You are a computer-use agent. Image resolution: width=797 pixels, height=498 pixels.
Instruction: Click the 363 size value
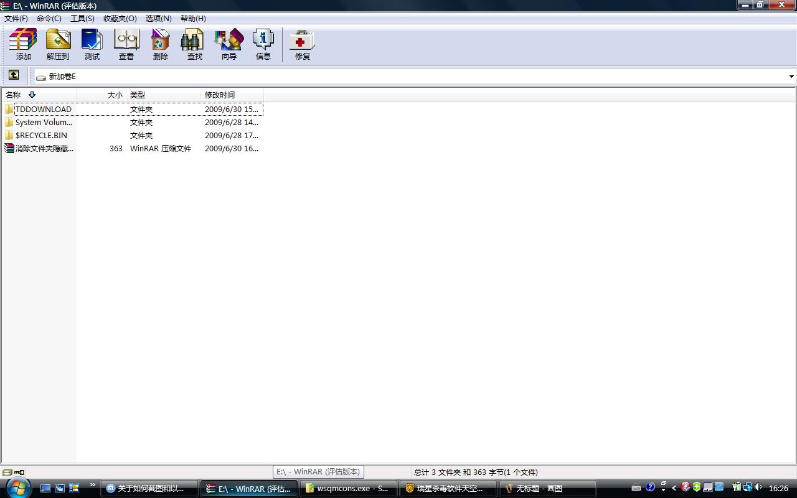(116, 148)
